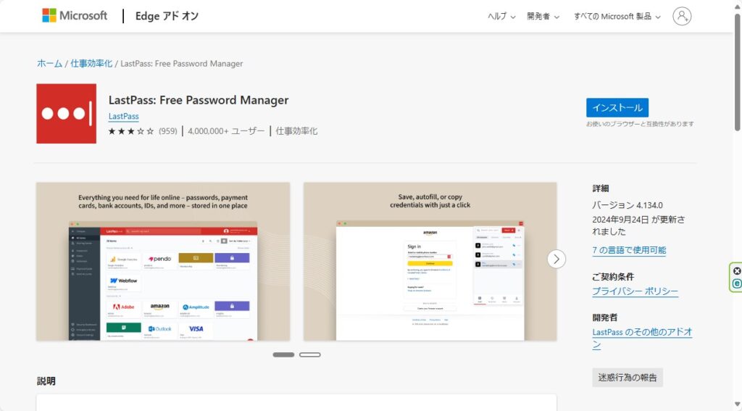Screen dimensions: 742x411
Task: Click the Microsoft logo in the header
Action: pyautogui.click(x=75, y=16)
